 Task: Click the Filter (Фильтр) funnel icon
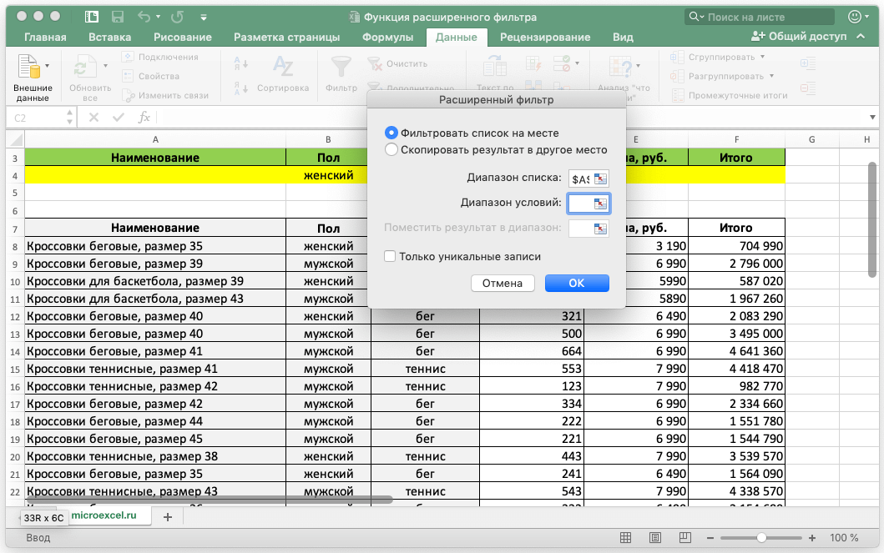pos(341,67)
